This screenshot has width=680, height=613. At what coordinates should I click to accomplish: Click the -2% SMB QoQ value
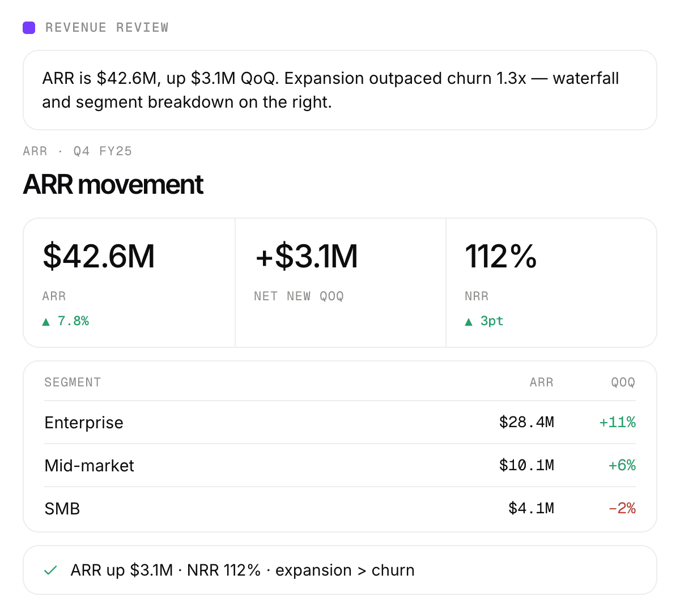click(622, 508)
